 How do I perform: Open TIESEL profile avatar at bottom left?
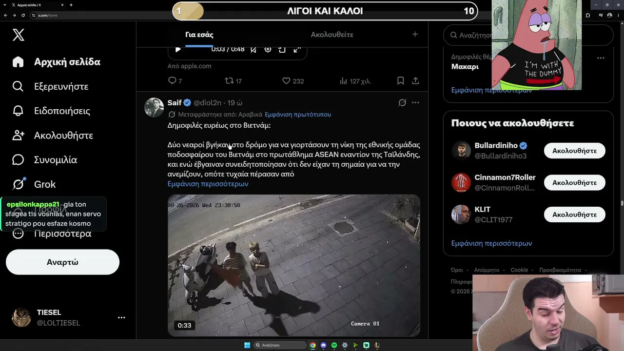click(21, 317)
